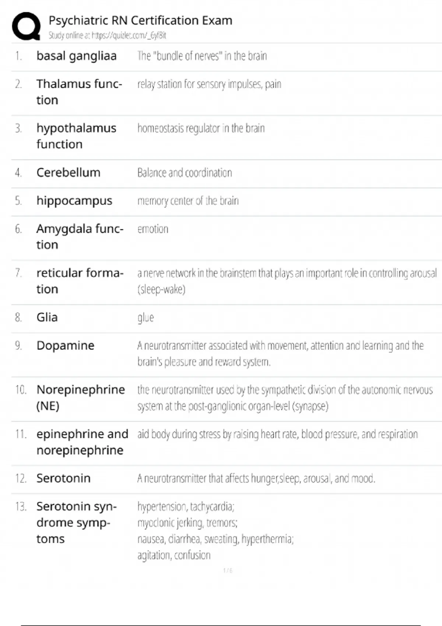Select the Serotonin syndrome symptoms term
The image size is (442, 626).
76,522
